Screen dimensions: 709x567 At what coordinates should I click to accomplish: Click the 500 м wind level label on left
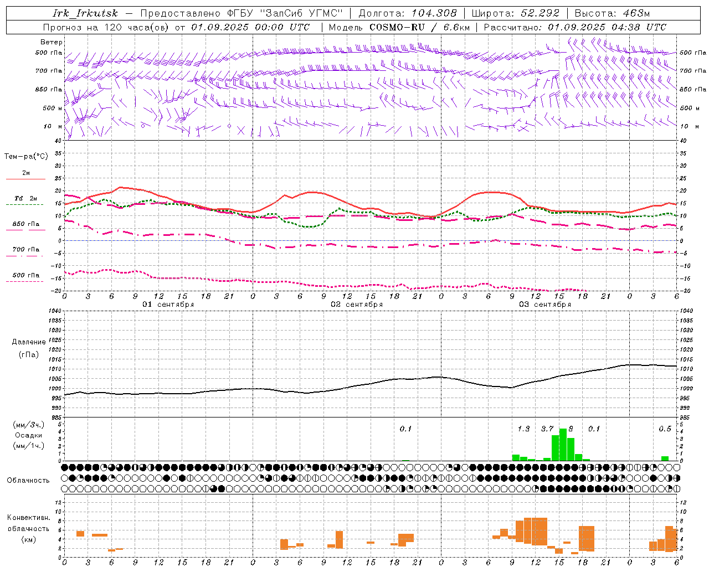click(x=53, y=108)
